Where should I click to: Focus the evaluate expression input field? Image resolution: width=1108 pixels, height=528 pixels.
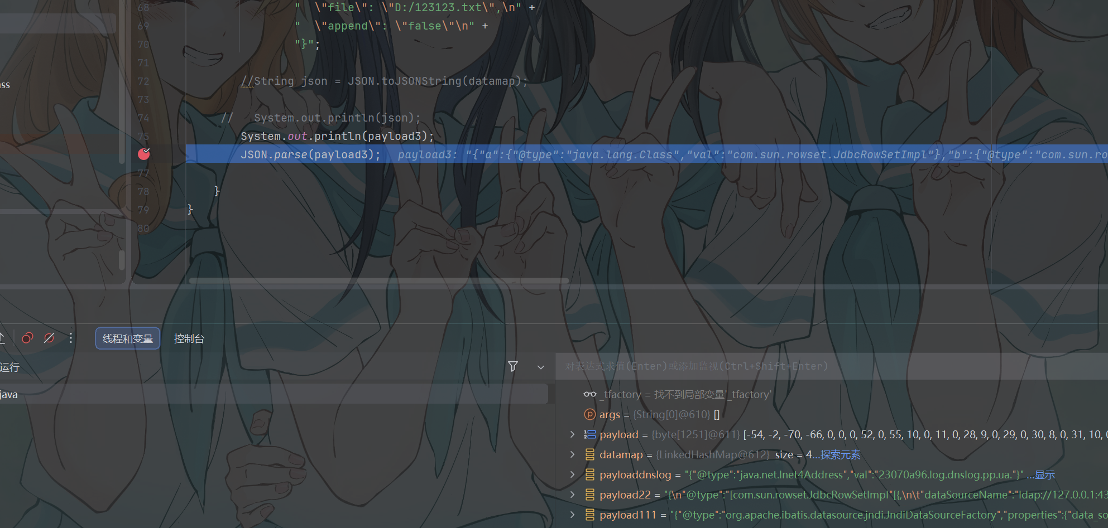point(832,366)
